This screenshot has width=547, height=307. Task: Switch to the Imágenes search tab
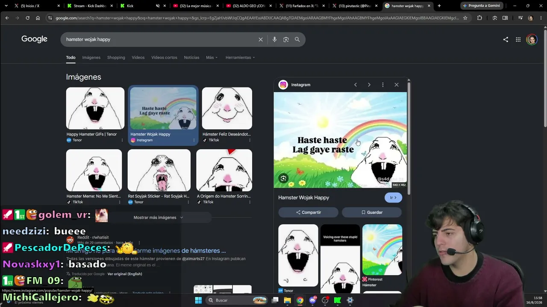pos(91,58)
